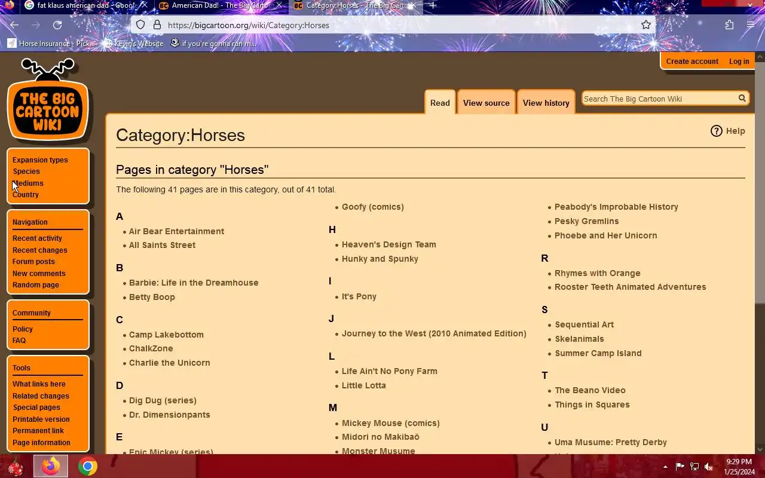Click the wiki search magnifier icon

(742, 99)
